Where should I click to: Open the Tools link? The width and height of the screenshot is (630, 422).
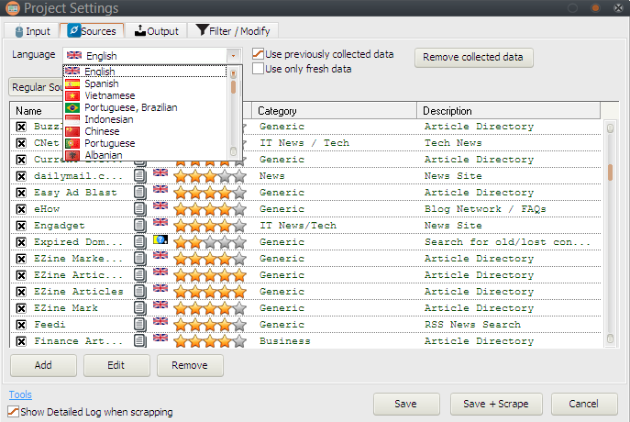coord(20,394)
